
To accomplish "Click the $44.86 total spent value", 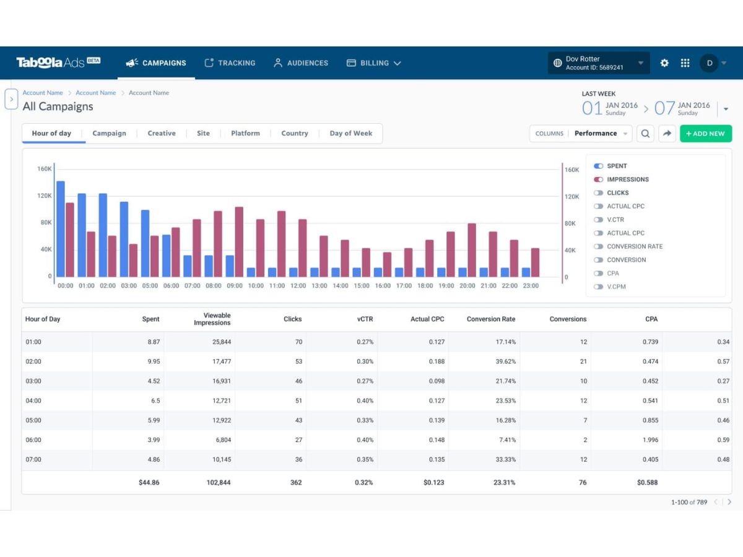I will tap(149, 482).
